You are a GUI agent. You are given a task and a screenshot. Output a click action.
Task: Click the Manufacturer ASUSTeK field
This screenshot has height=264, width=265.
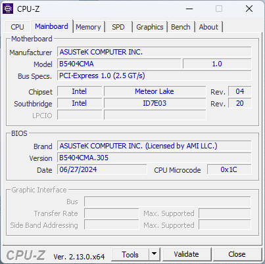coord(155,52)
